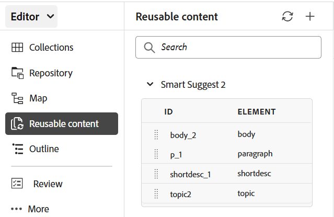Click the Outline list icon
The image size is (334, 217).
17,149
